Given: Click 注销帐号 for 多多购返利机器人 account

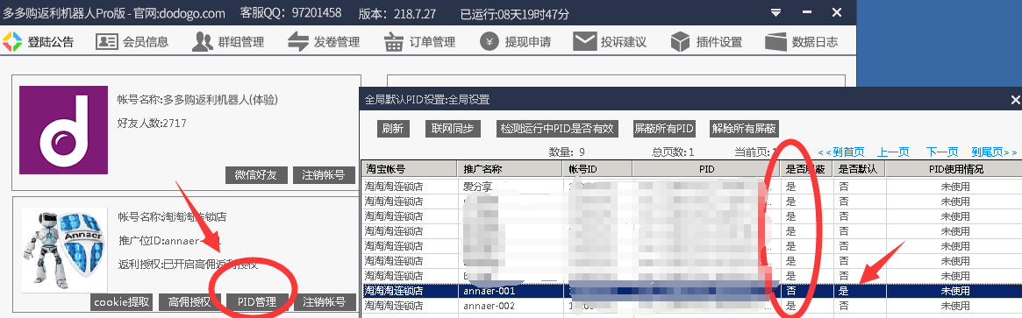Looking at the screenshot, I should pos(324,175).
